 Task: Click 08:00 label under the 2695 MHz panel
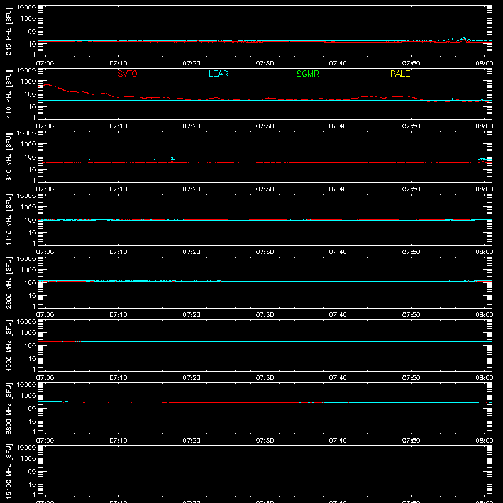(484, 315)
